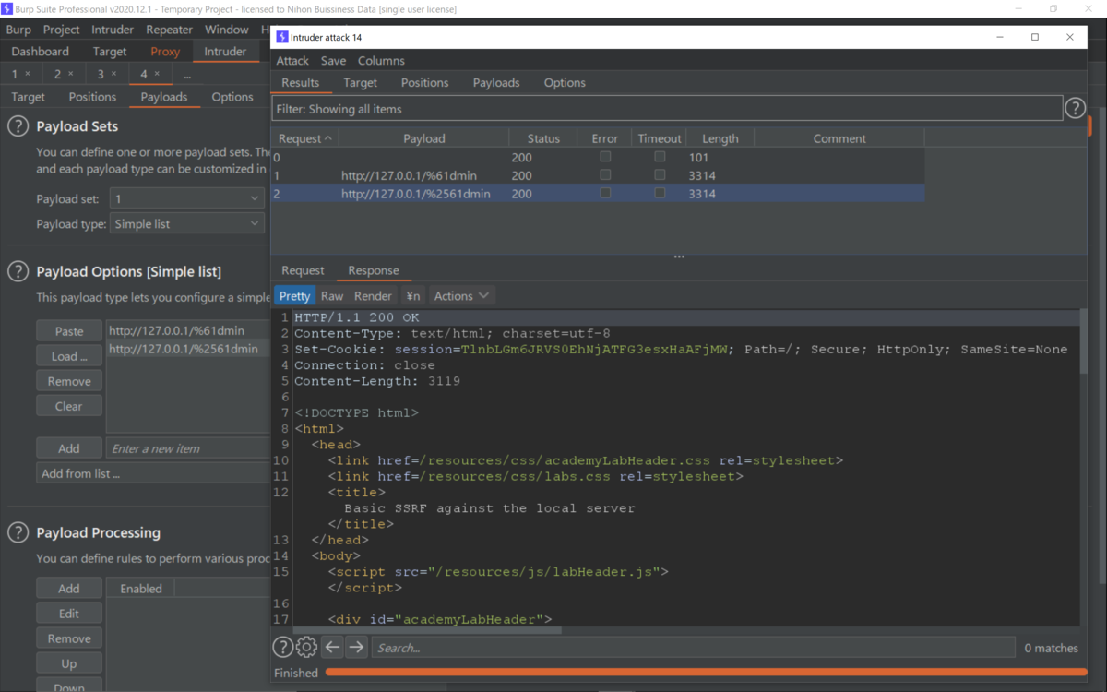Sort results by Length column header
This screenshot has height=692, width=1107.
pyautogui.click(x=720, y=138)
